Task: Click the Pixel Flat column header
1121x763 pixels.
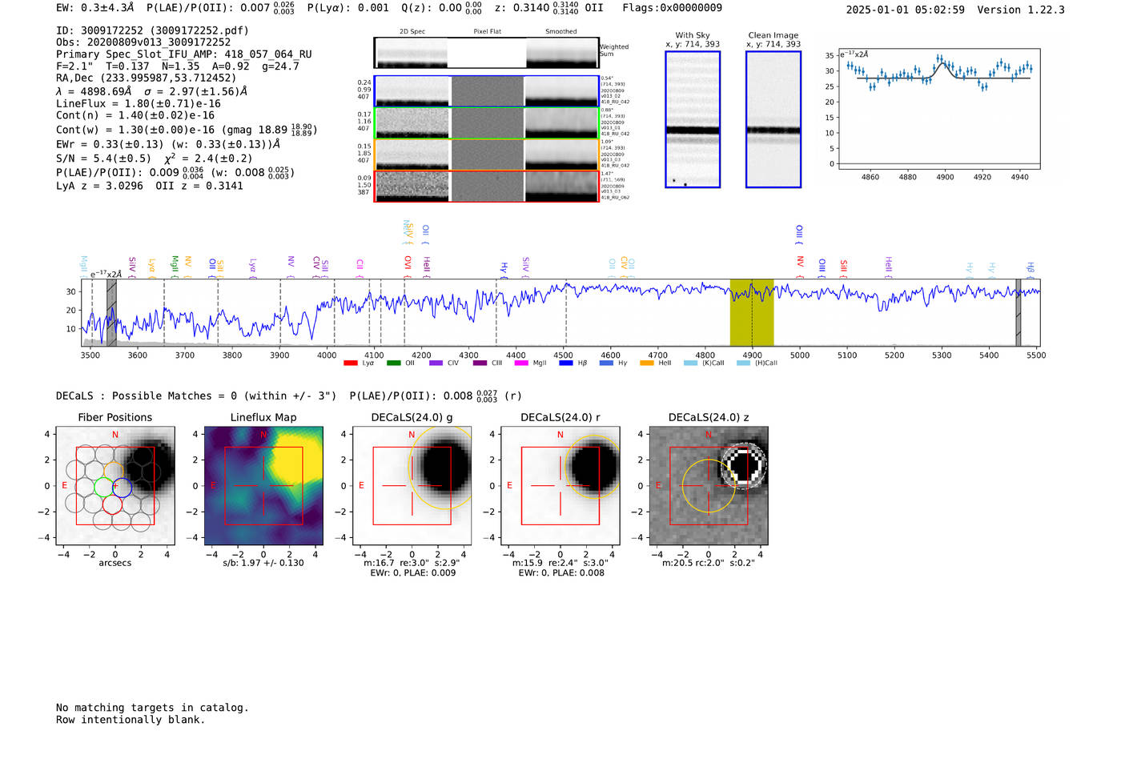Action: pos(488,31)
